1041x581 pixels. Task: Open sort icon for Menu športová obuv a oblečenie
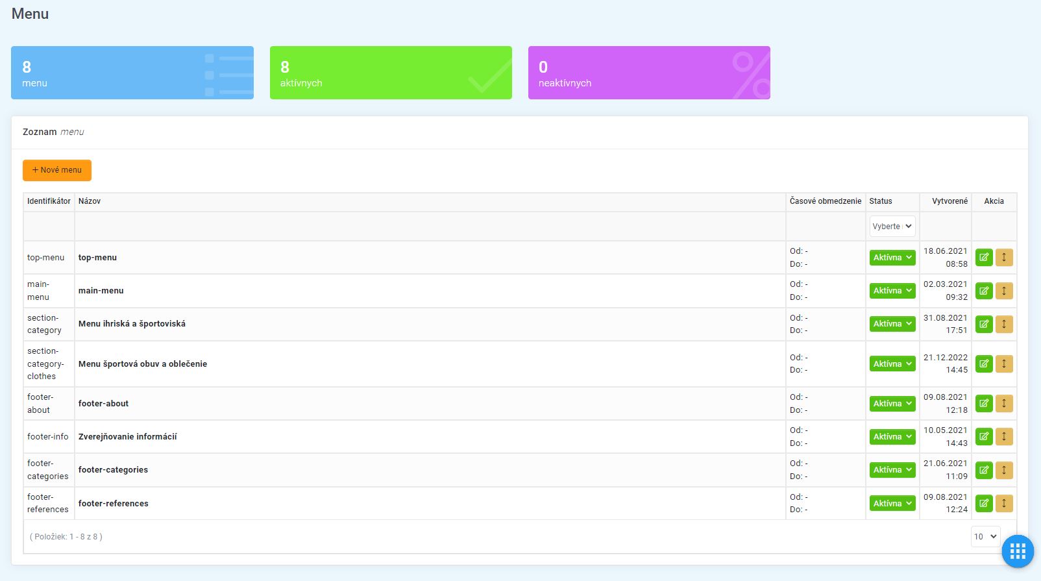click(1004, 364)
